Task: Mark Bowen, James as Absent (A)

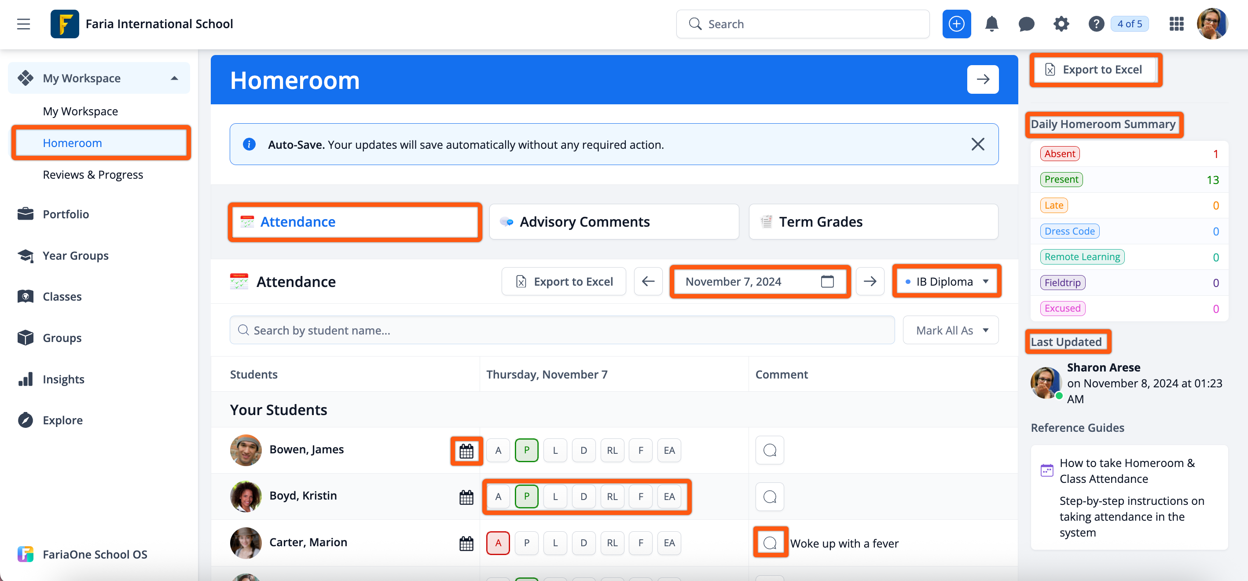Action: (x=498, y=451)
